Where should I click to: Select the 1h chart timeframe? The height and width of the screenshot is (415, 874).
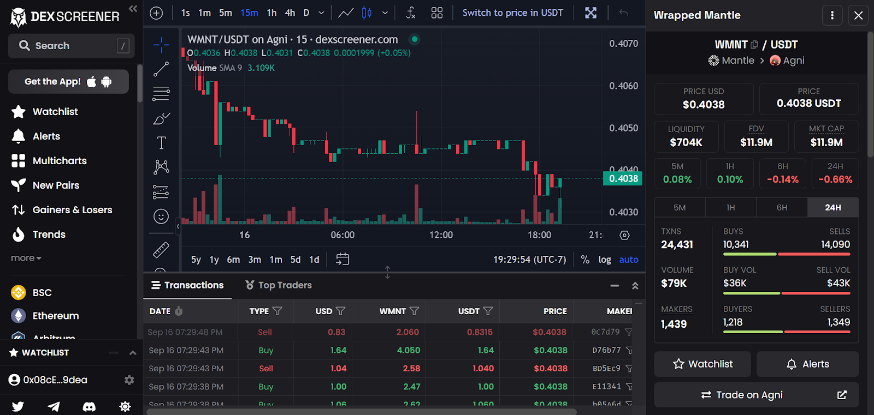tap(271, 13)
